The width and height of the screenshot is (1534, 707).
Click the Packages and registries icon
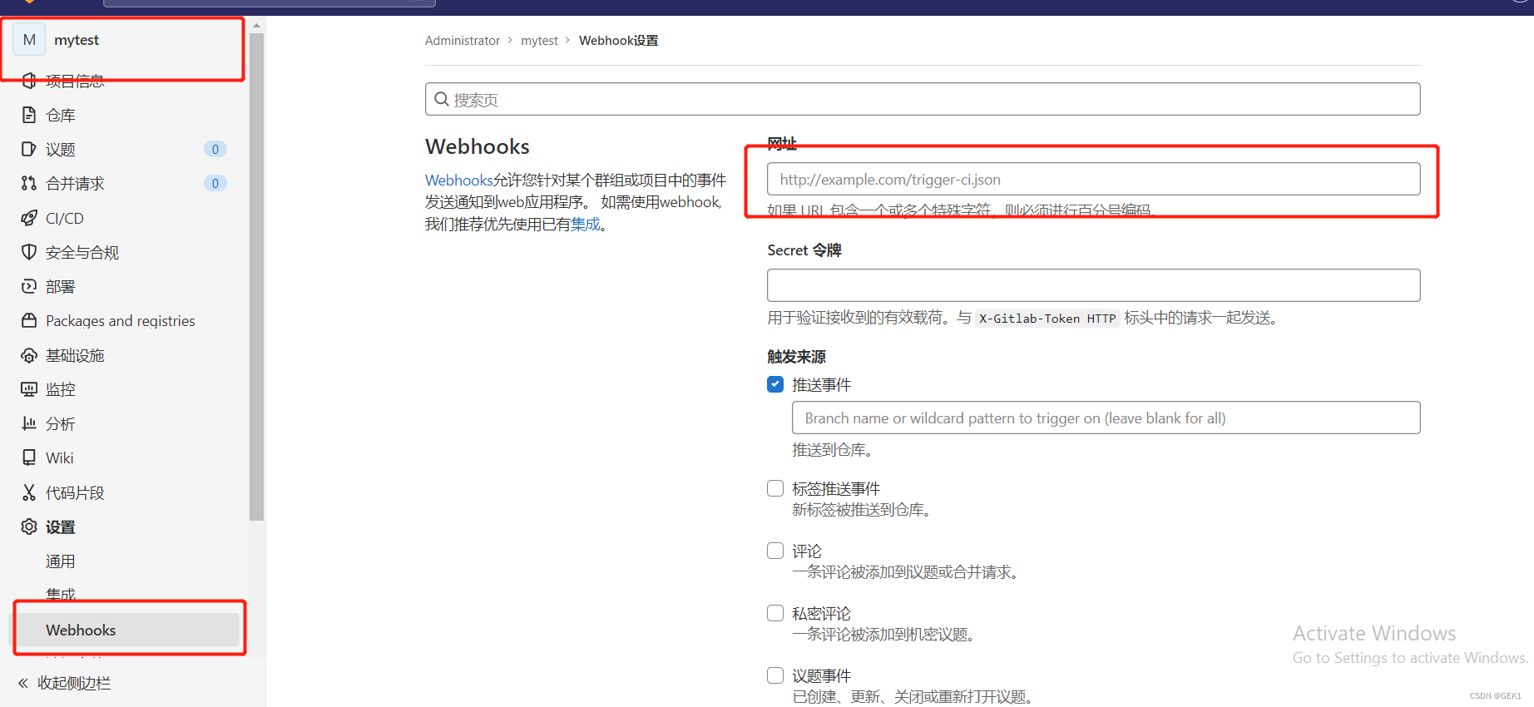[x=29, y=320]
